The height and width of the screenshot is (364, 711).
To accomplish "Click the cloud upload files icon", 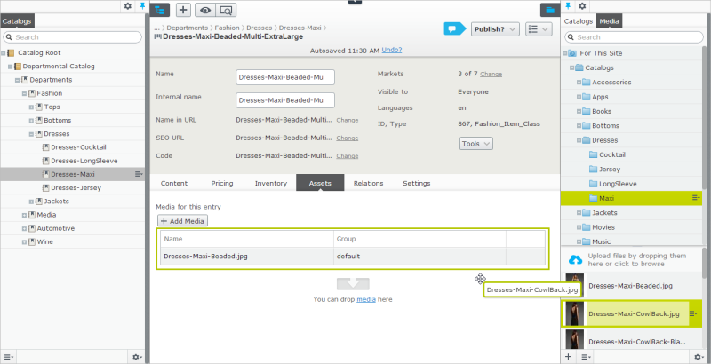I will point(575,259).
